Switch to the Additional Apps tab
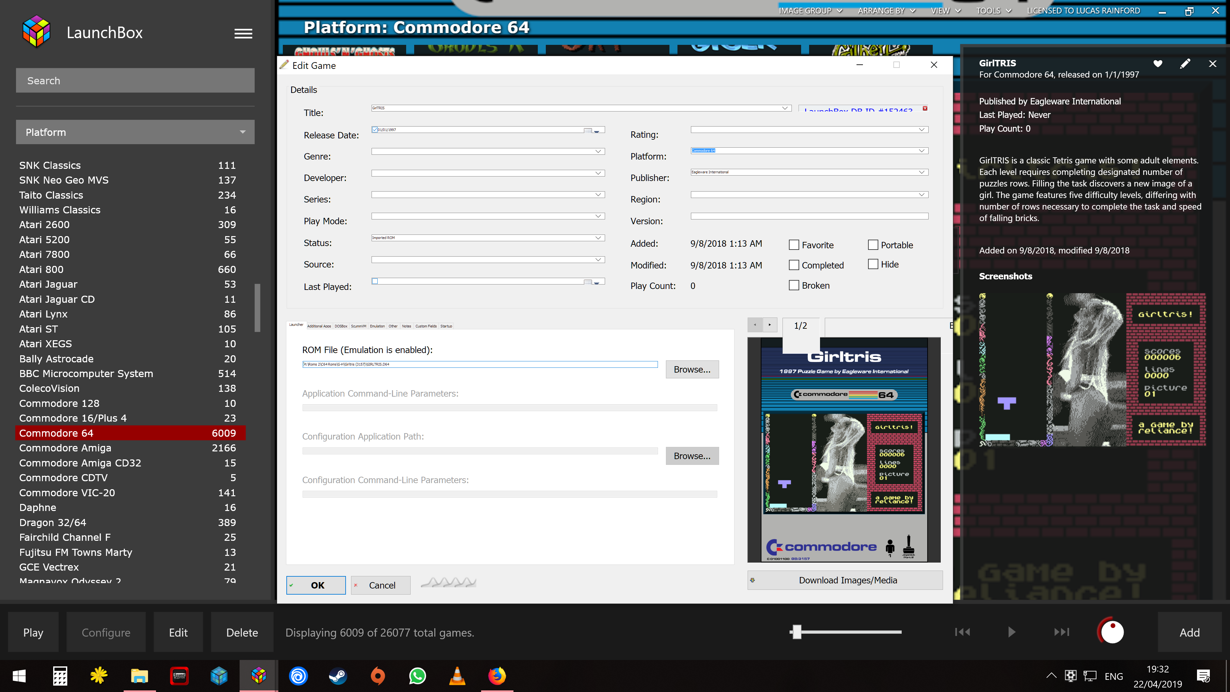 [x=319, y=326]
